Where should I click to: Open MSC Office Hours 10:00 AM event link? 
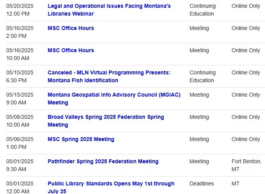pyautogui.click(x=71, y=50)
